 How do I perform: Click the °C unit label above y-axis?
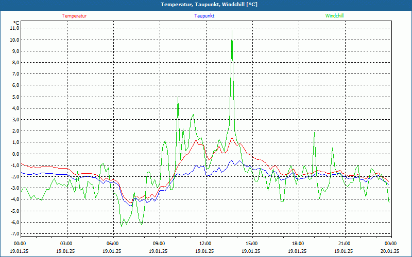[16, 23]
